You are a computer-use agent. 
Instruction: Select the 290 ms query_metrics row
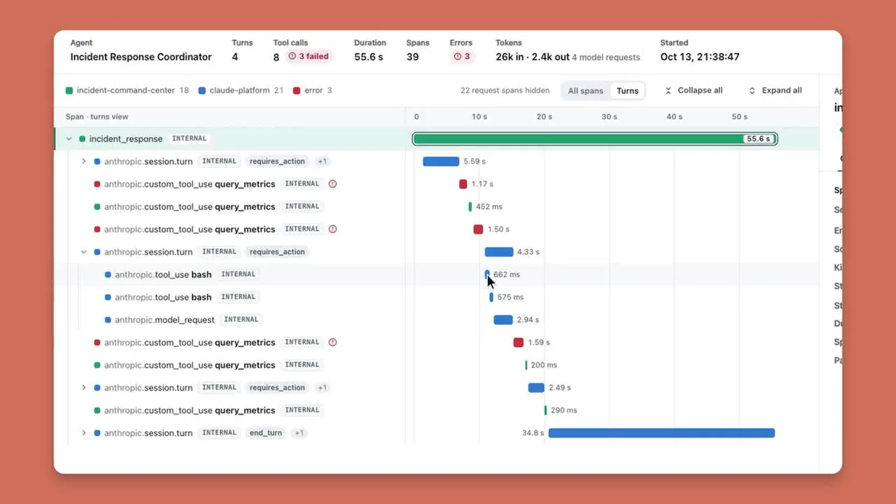(x=436, y=410)
